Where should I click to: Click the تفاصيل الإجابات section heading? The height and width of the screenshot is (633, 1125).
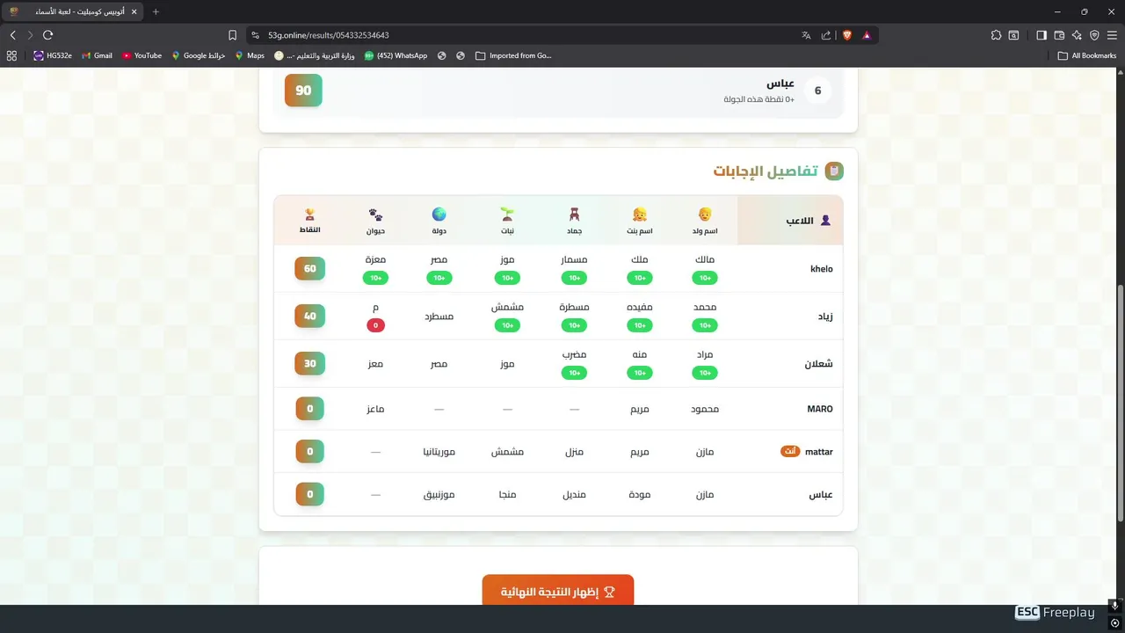click(x=766, y=171)
